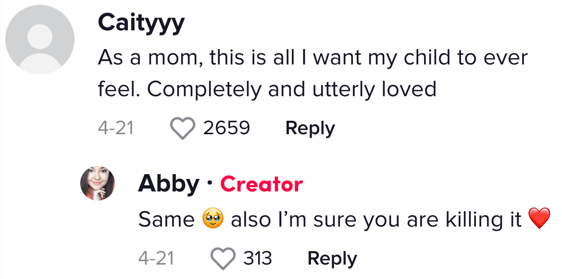Screen dimensions: 562x279
Task: Click the 313 like count
Action: click(x=258, y=258)
